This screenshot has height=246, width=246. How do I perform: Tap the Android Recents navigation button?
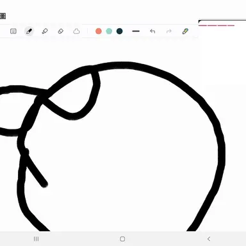tap(37, 239)
